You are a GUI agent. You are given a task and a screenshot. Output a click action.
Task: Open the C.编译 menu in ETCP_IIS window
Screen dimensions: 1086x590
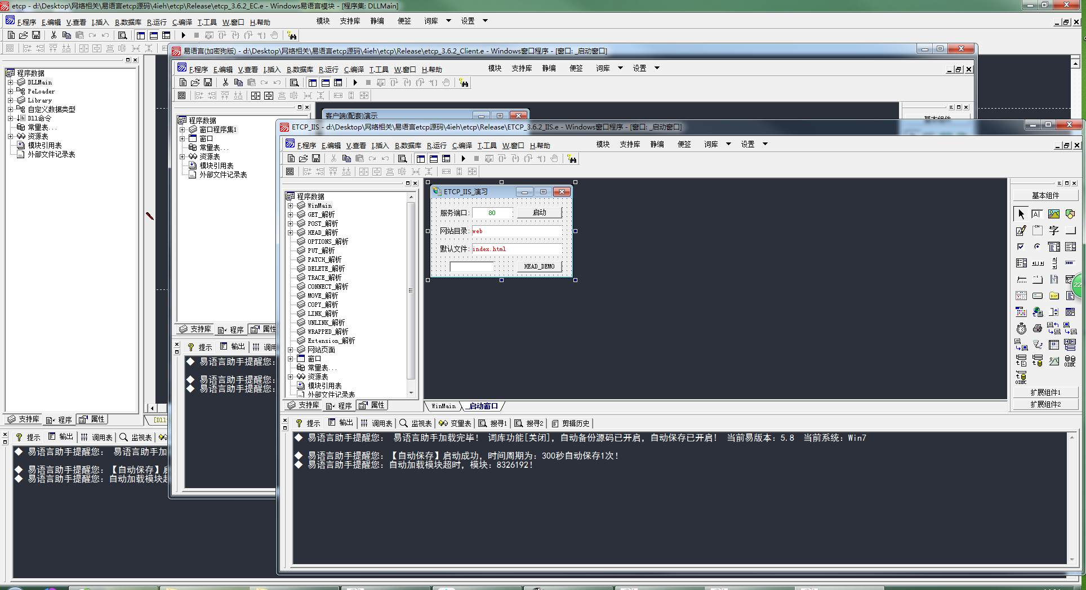point(462,145)
